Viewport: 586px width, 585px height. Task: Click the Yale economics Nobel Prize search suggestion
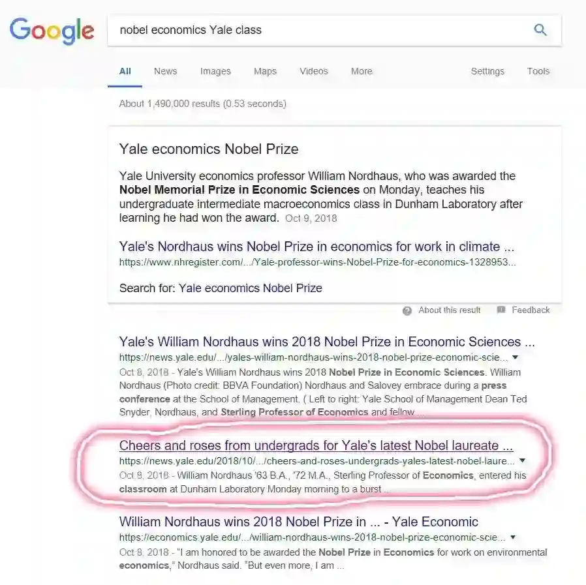[250, 288]
